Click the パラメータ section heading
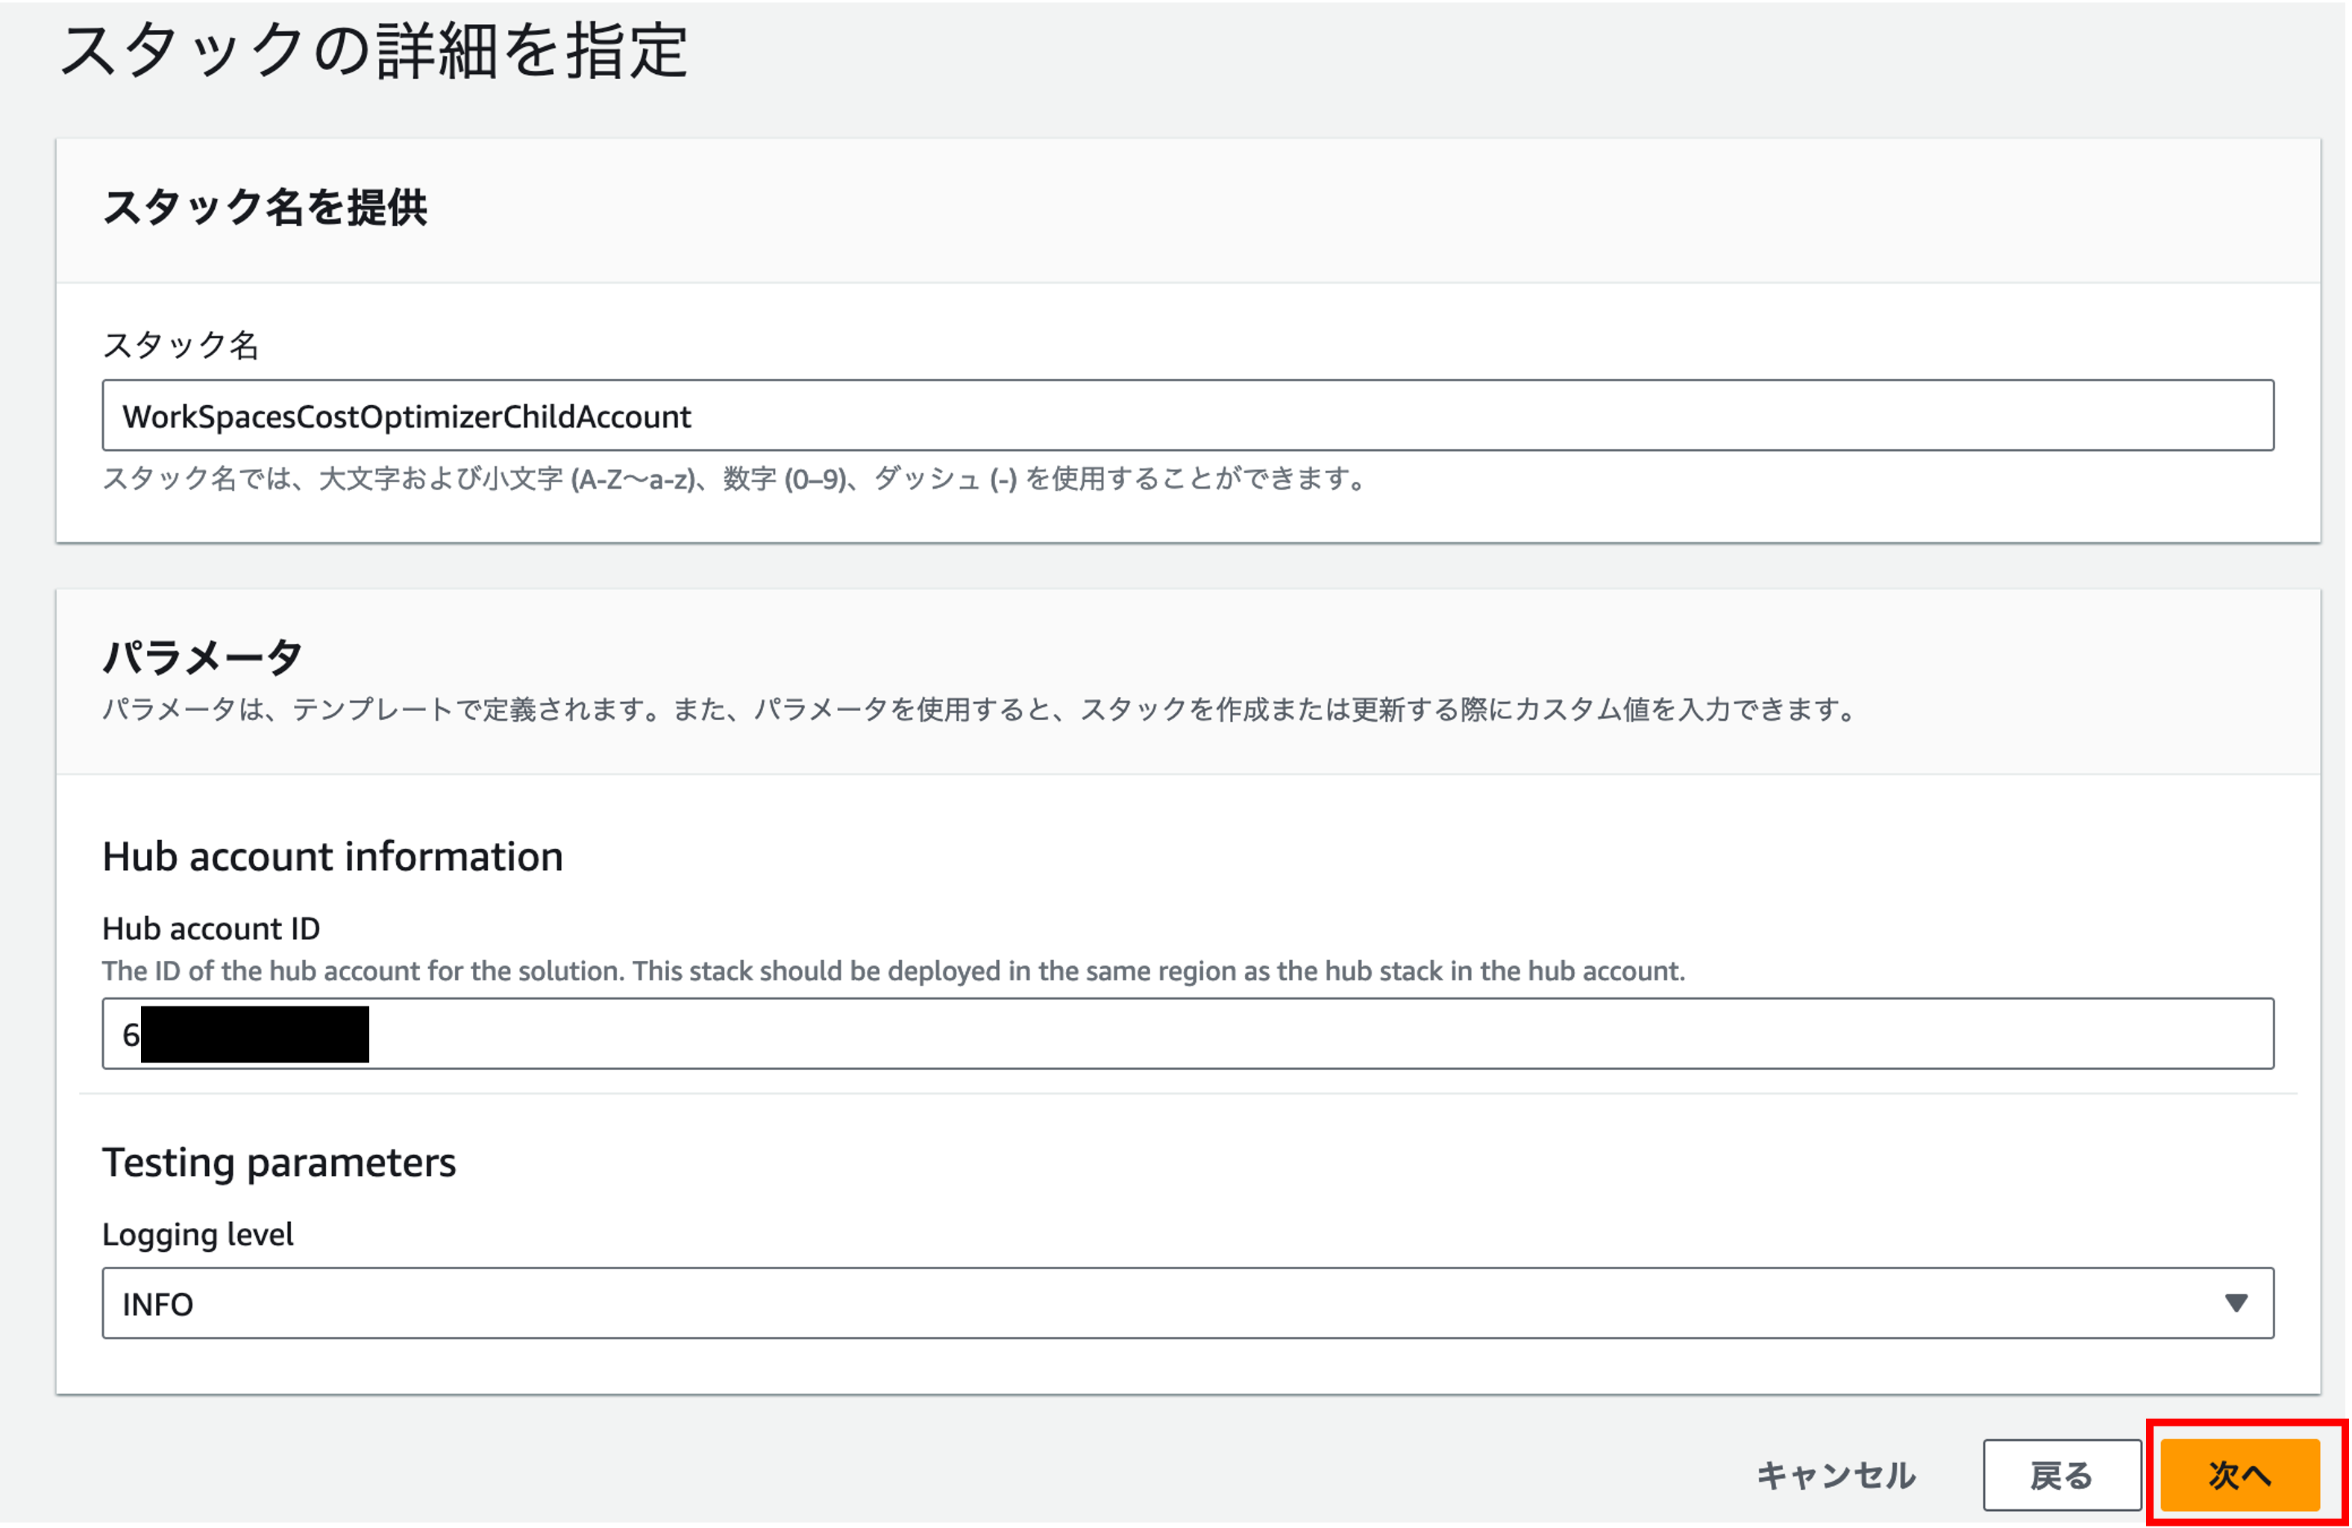 [203, 657]
